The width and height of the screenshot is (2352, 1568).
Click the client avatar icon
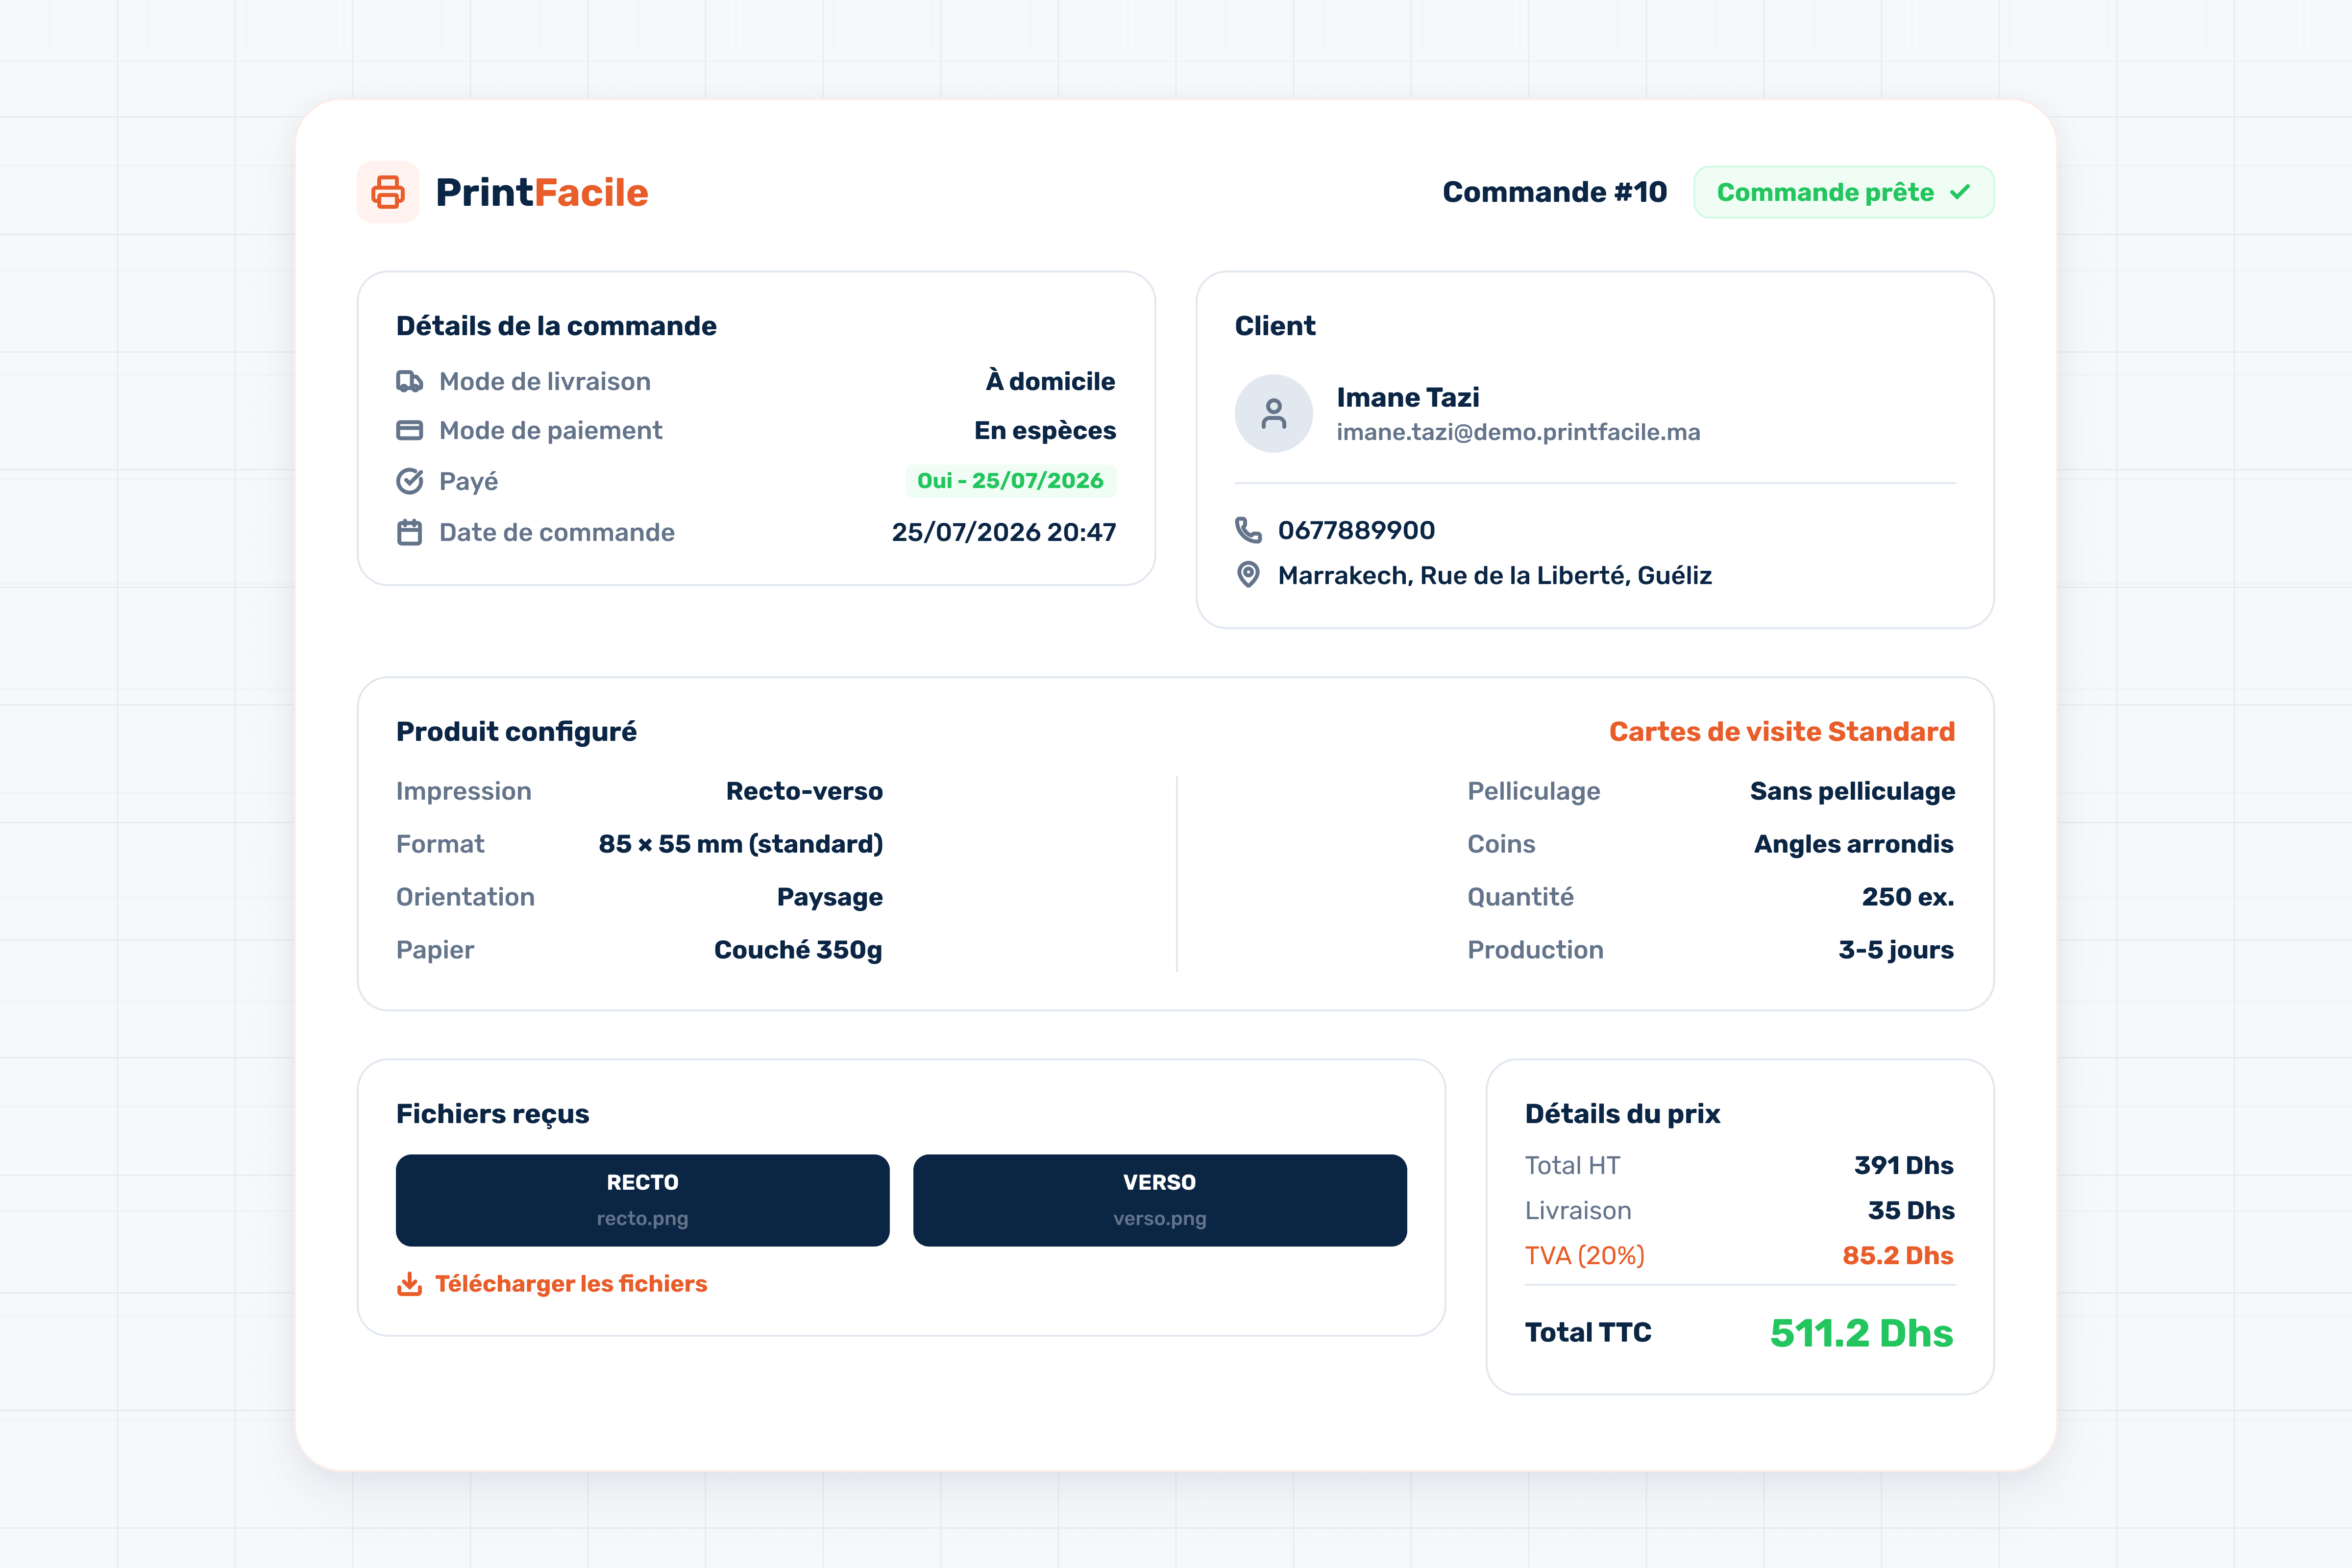click(1274, 414)
